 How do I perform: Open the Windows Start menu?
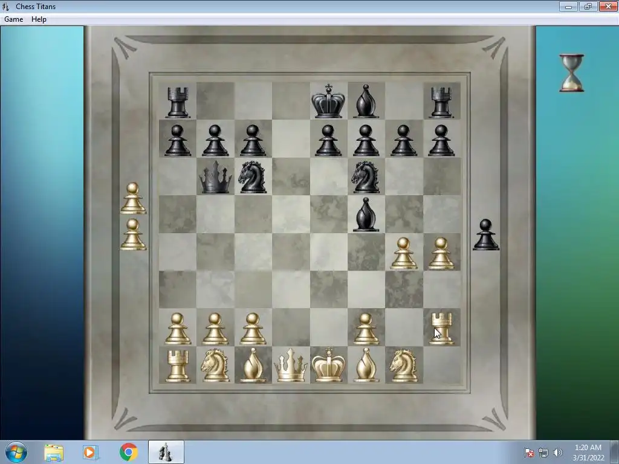[16, 452]
